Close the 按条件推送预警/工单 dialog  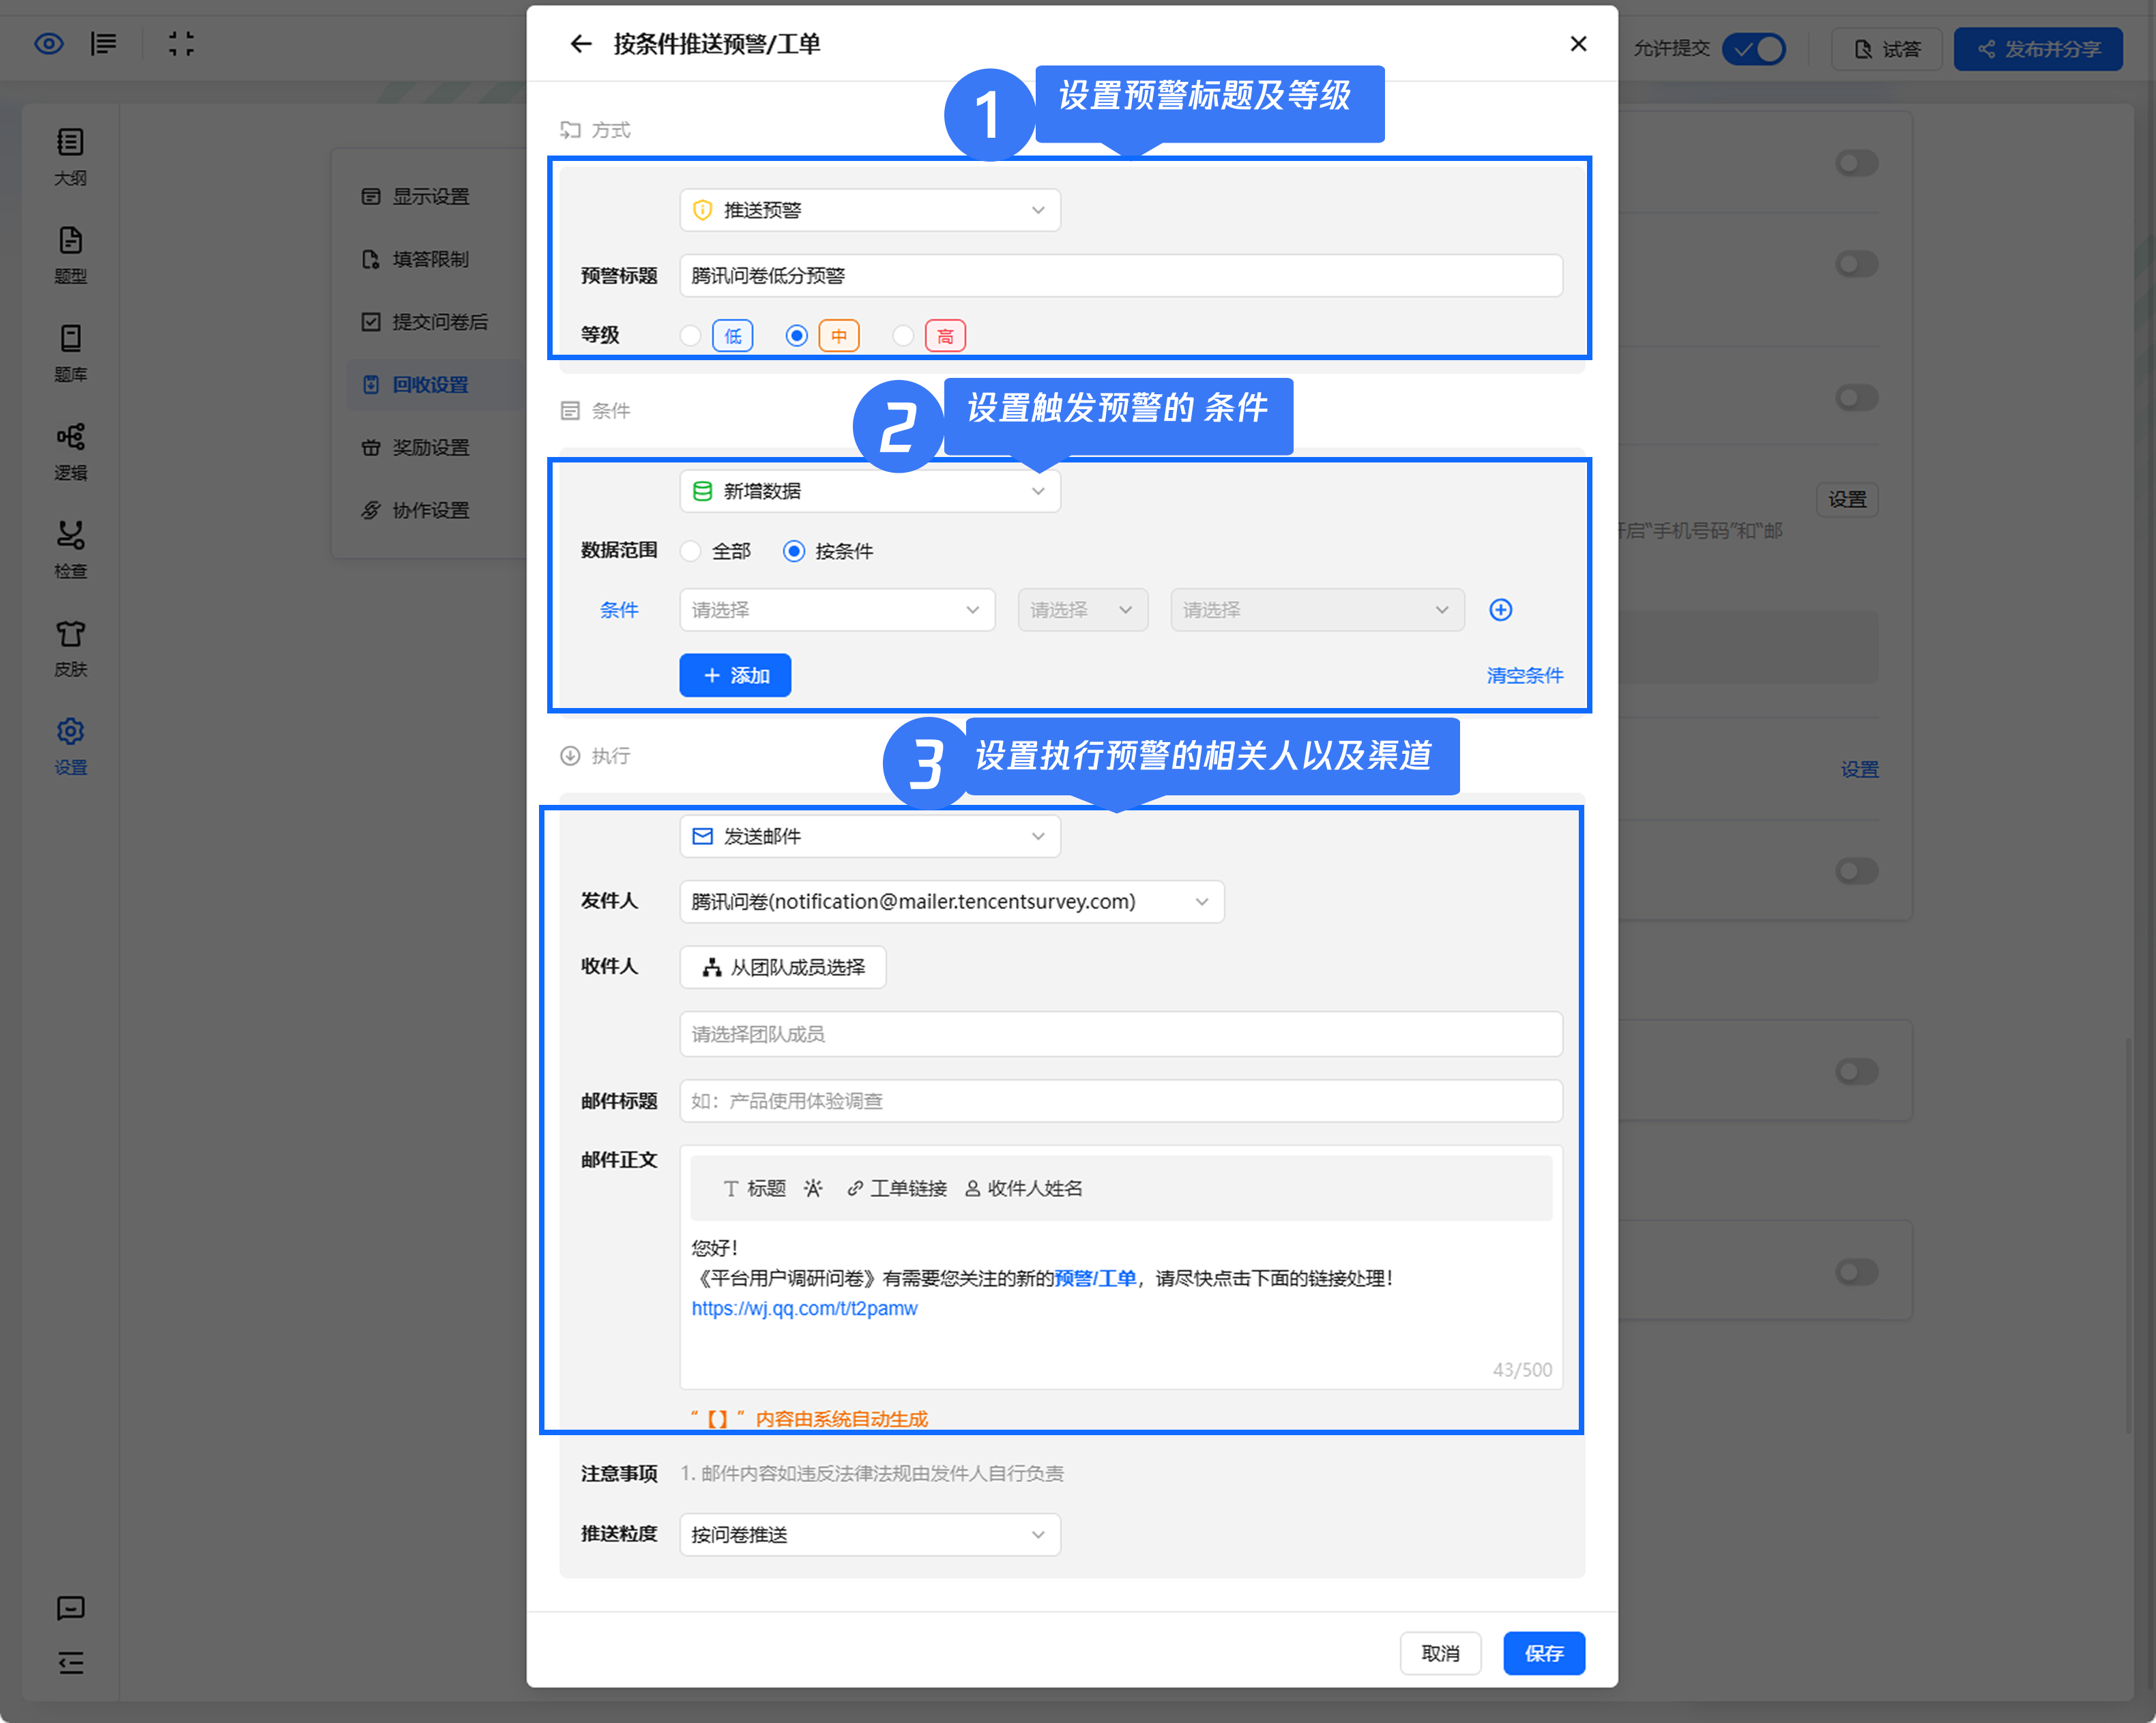tap(1578, 44)
